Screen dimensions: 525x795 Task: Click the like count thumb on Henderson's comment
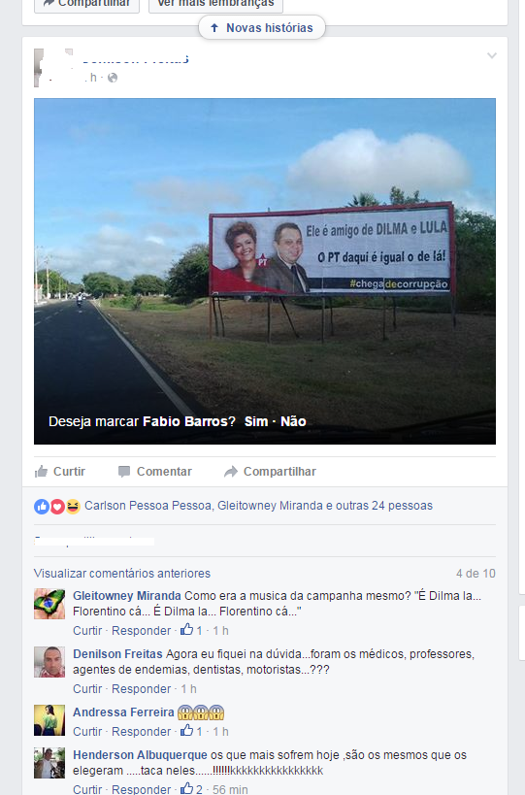pos(187,788)
